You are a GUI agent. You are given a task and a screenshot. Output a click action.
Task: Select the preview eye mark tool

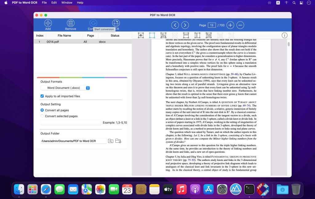point(141,35)
